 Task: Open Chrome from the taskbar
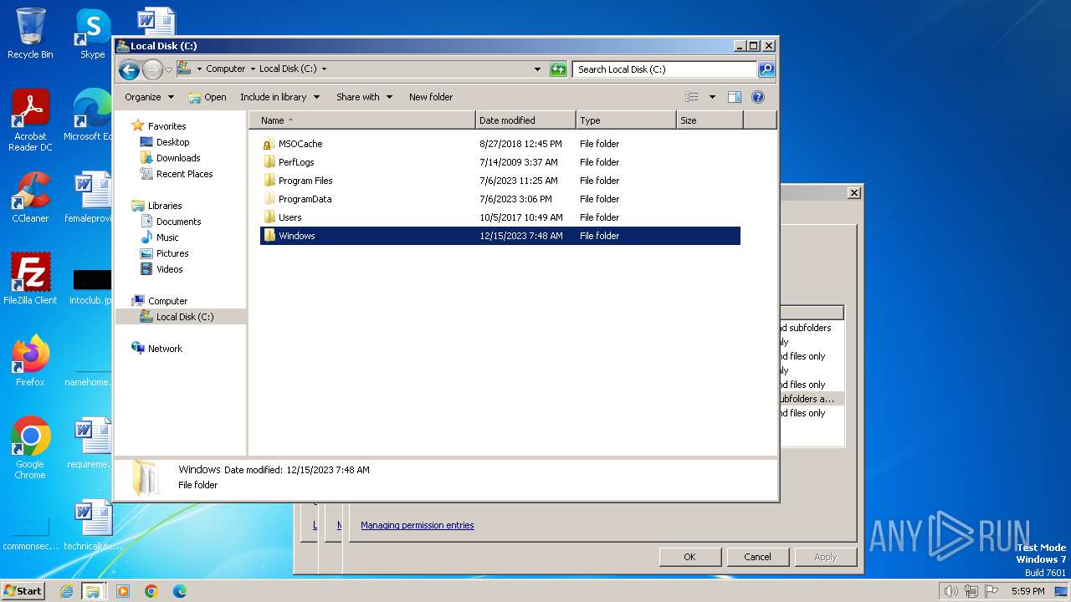(x=151, y=591)
